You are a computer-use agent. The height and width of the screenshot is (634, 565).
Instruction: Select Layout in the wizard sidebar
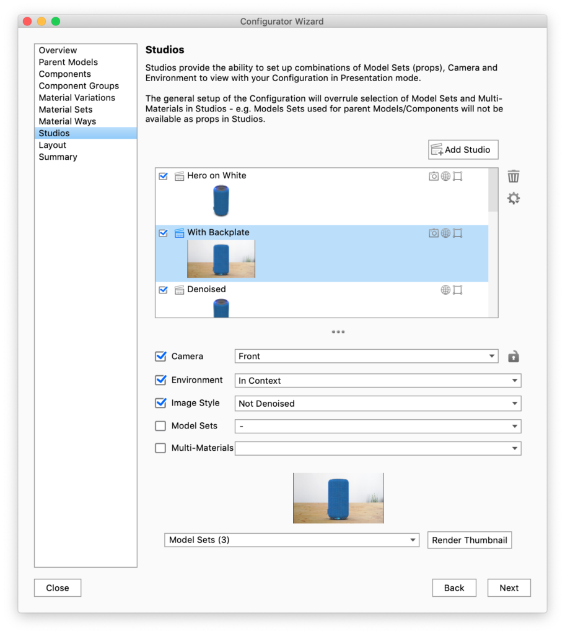tap(52, 145)
